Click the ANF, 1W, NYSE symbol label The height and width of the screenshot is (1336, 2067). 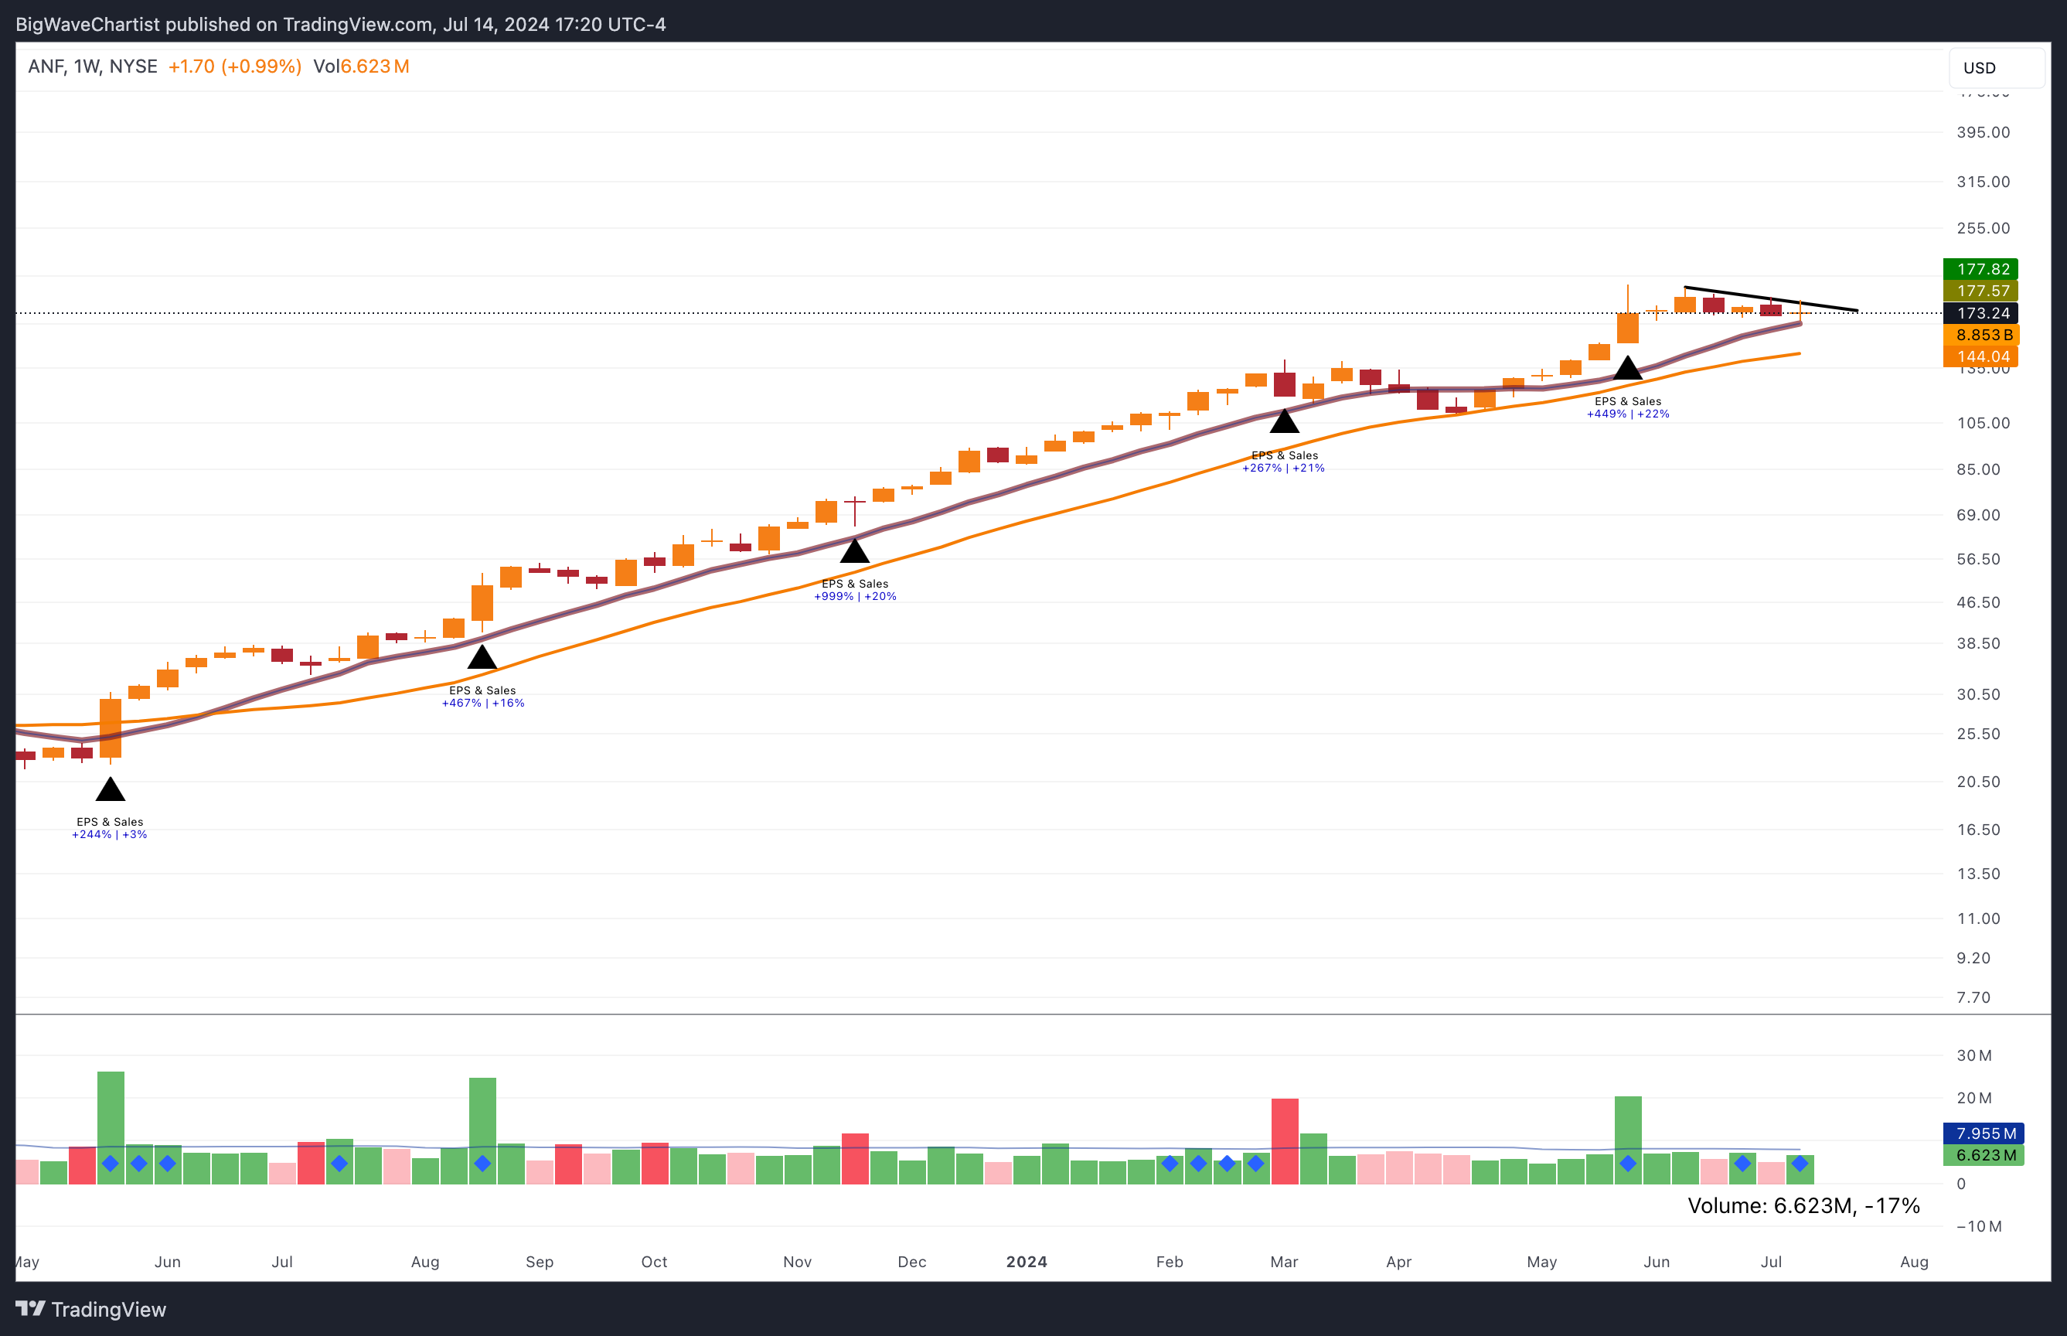point(93,66)
